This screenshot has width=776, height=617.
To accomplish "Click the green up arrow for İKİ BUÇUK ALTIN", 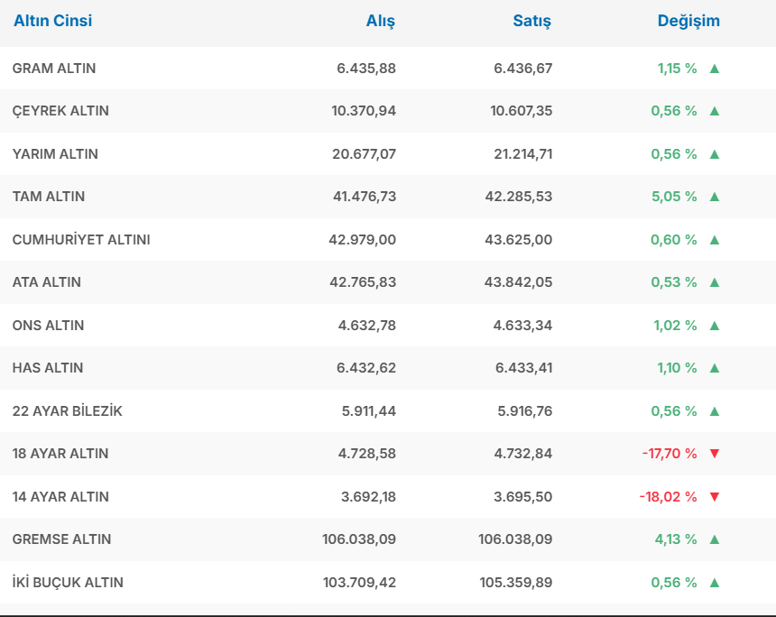I will (715, 583).
